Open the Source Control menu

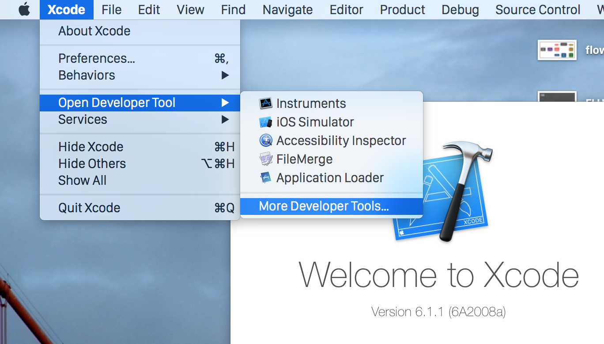tap(538, 9)
